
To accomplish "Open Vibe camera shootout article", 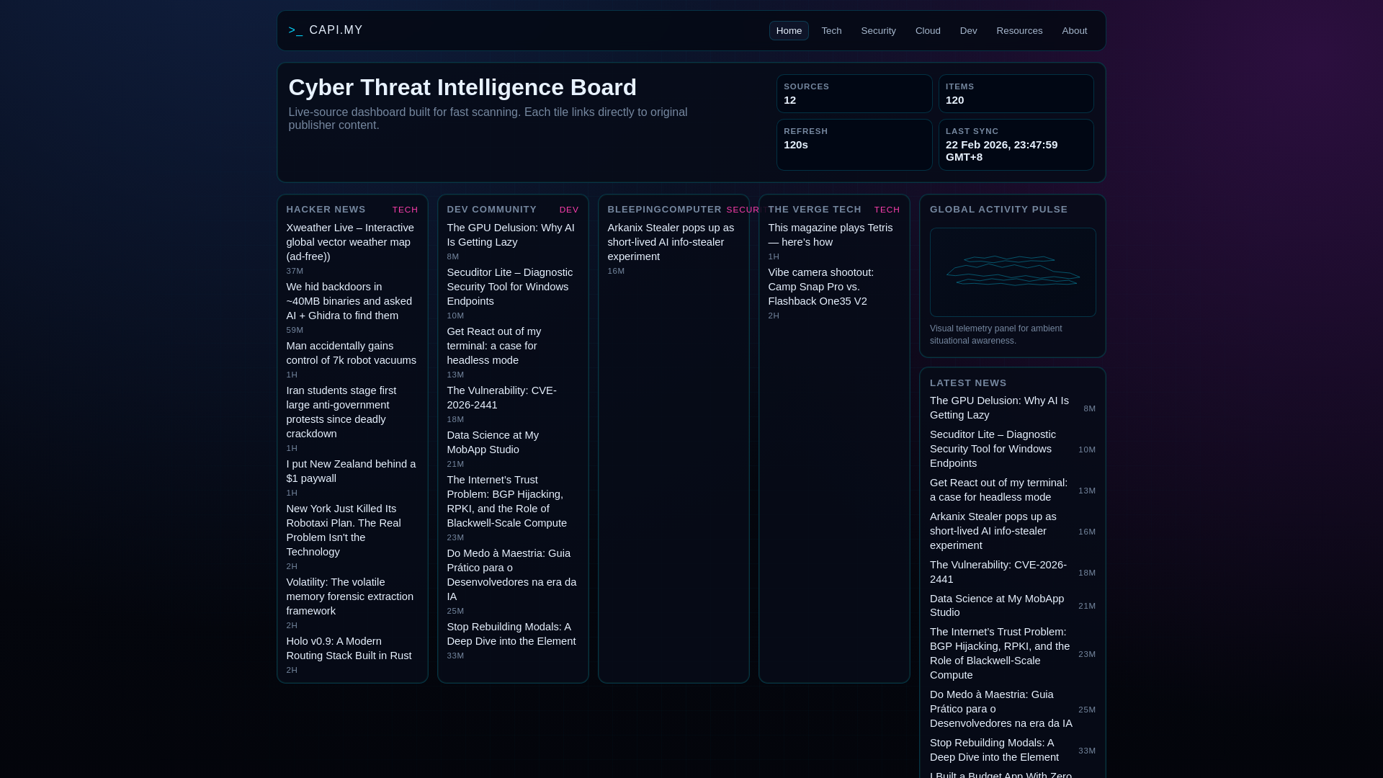I will click(x=833, y=287).
